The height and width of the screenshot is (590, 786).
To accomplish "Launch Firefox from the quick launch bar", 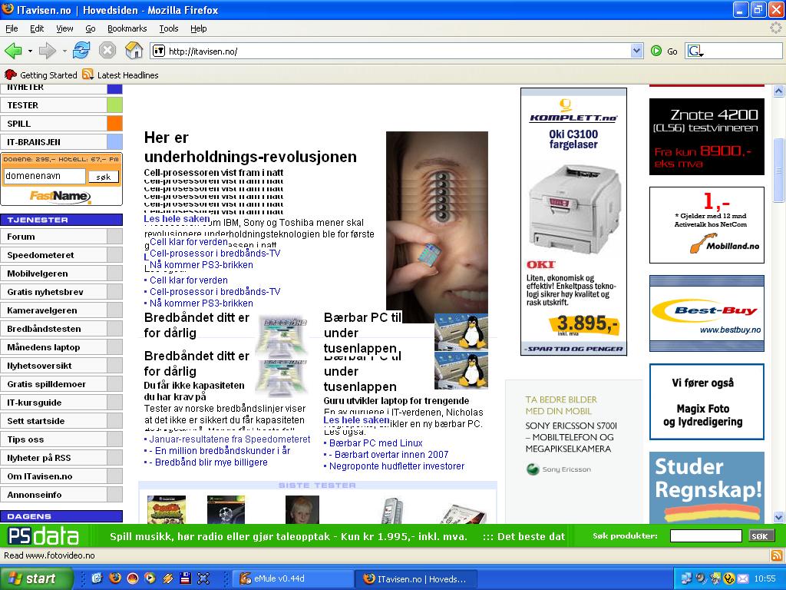I will (x=115, y=578).
